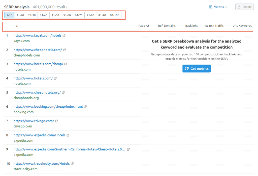Click the View SERP icon
258x176 pixels.
click(x=211, y=7)
